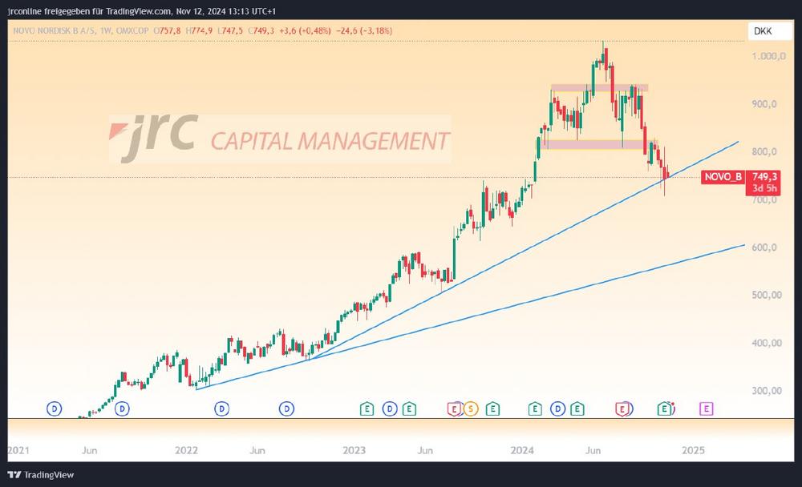Open the red earnings marker after Jun 2024

point(622,409)
